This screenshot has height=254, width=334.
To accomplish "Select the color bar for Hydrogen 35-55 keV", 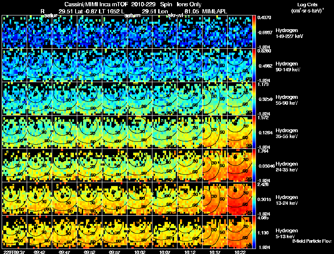I will (254, 132).
